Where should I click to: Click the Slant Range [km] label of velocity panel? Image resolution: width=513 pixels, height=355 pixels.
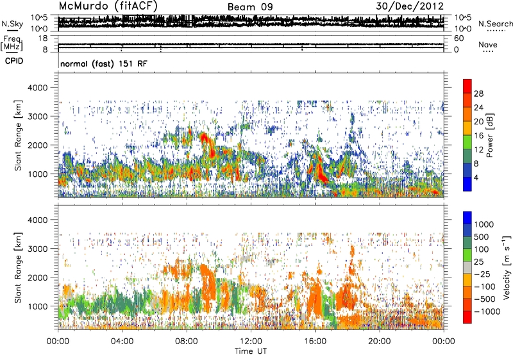click(x=18, y=268)
